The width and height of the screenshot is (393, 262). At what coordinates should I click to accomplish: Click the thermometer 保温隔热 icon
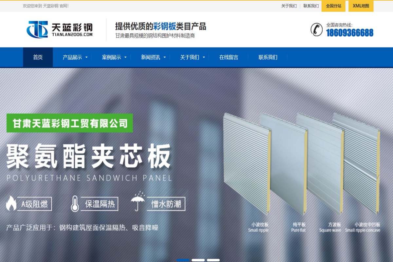(x=75, y=203)
